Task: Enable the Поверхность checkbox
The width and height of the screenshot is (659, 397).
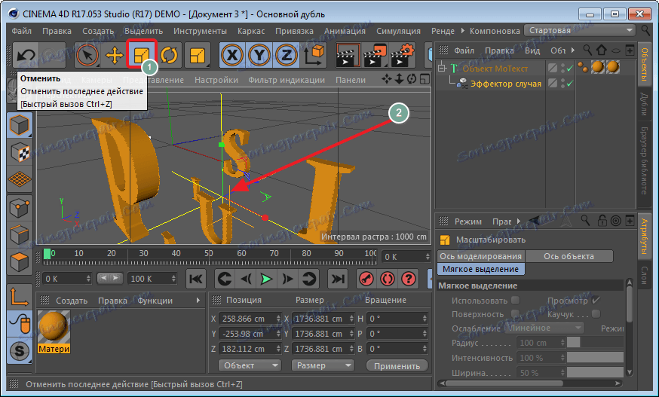Action: [515, 314]
